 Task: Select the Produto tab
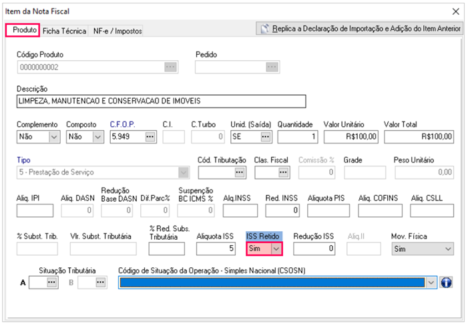point(24,30)
